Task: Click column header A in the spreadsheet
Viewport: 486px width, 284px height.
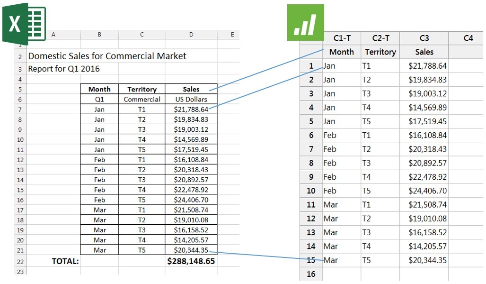Action: coord(53,34)
